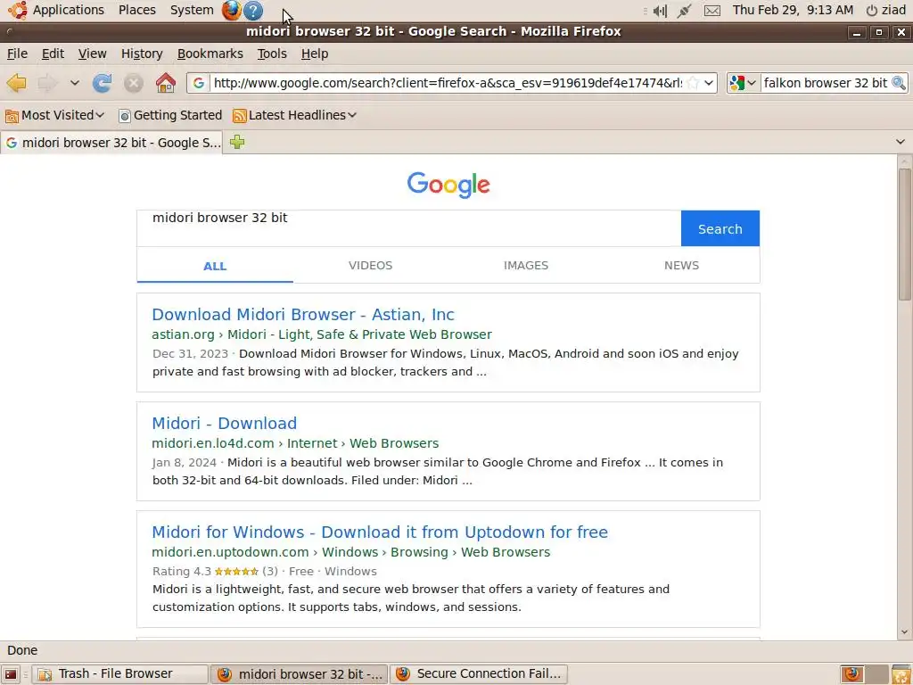Open the Most Visited bookmarks folder

coord(54,115)
